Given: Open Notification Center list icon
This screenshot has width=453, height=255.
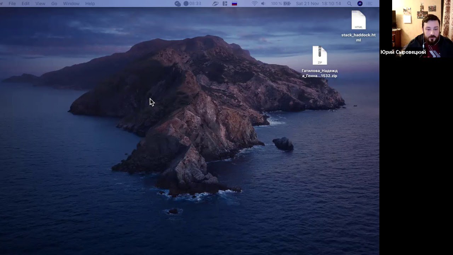Looking at the screenshot, I should click(x=370, y=4).
